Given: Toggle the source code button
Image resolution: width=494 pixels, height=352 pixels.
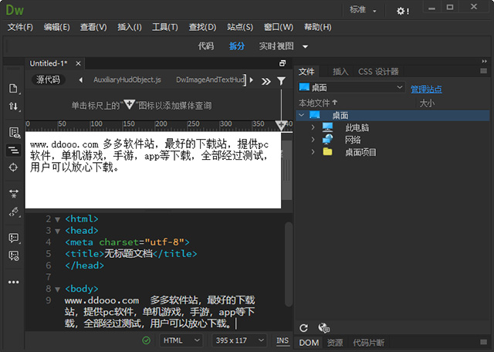Looking at the screenshot, I should [x=48, y=80].
